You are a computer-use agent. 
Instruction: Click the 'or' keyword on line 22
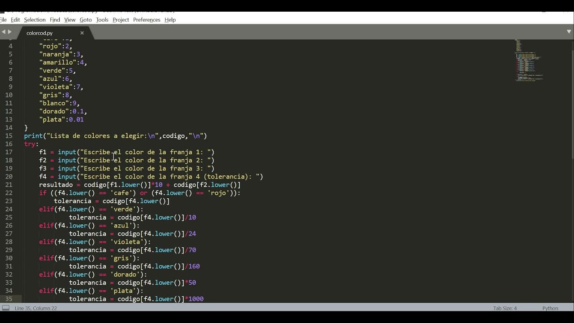[x=143, y=193]
